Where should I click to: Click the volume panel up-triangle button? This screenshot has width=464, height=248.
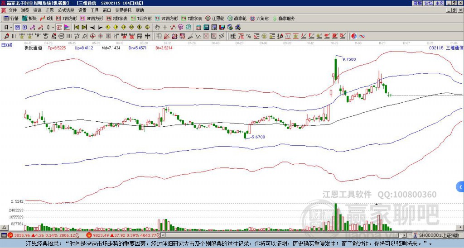tap(4, 227)
